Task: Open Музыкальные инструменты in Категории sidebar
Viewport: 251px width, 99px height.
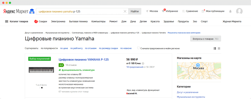Action: click(191, 97)
